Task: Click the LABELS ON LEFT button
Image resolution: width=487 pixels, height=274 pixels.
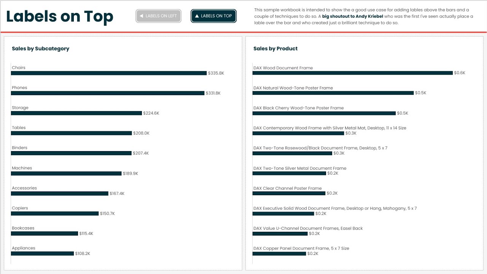Action: click(x=158, y=16)
